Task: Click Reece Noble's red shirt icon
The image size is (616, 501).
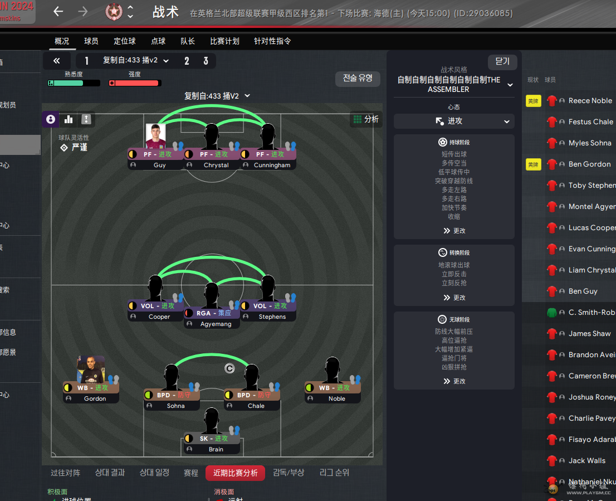Action: point(552,101)
